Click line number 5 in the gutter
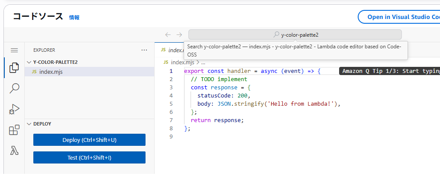This screenshot has width=440, height=176. pos(171,104)
